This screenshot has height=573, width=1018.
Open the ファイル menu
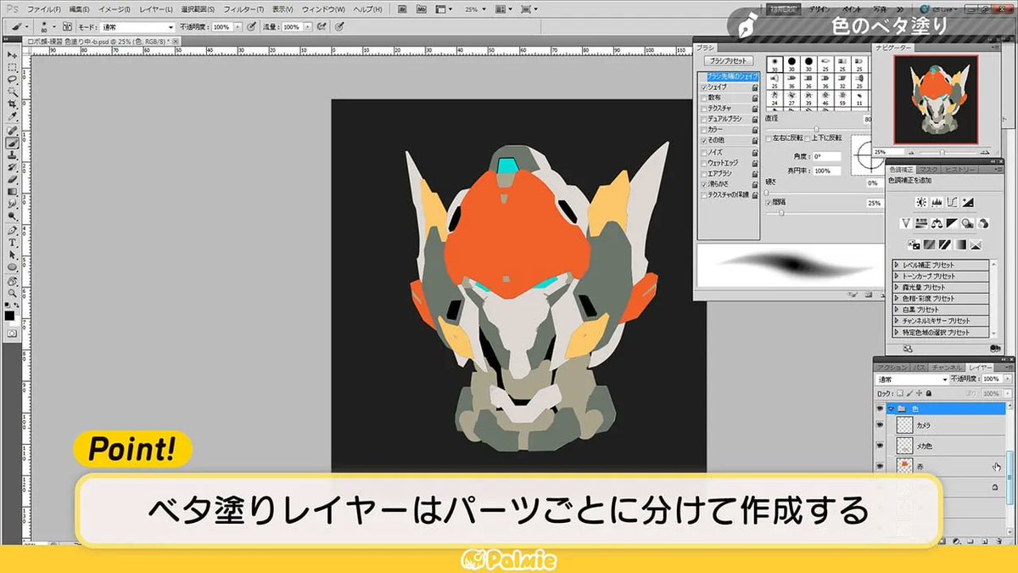pyautogui.click(x=44, y=8)
